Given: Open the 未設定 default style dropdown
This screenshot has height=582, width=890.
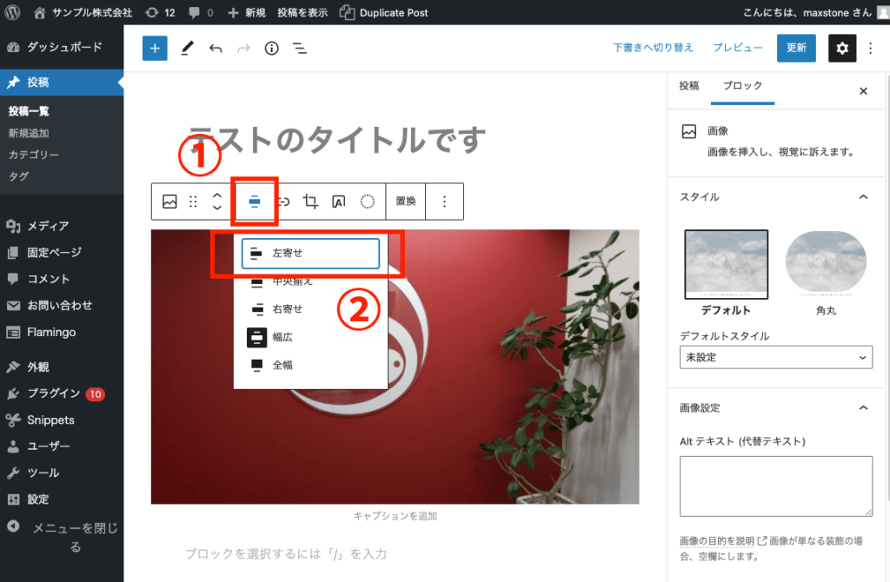Looking at the screenshot, I should pos(775,357).
